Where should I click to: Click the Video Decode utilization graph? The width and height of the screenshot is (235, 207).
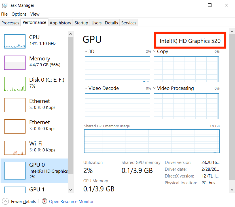[x=117, y=106]
